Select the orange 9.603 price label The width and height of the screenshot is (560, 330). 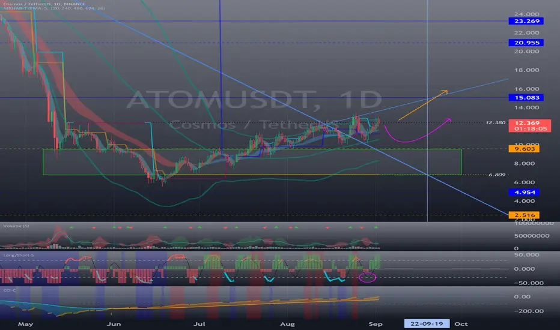524,149
